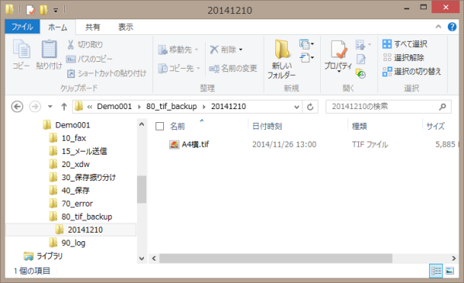Select the Home (ホーム) tab

tap(58, 27)
